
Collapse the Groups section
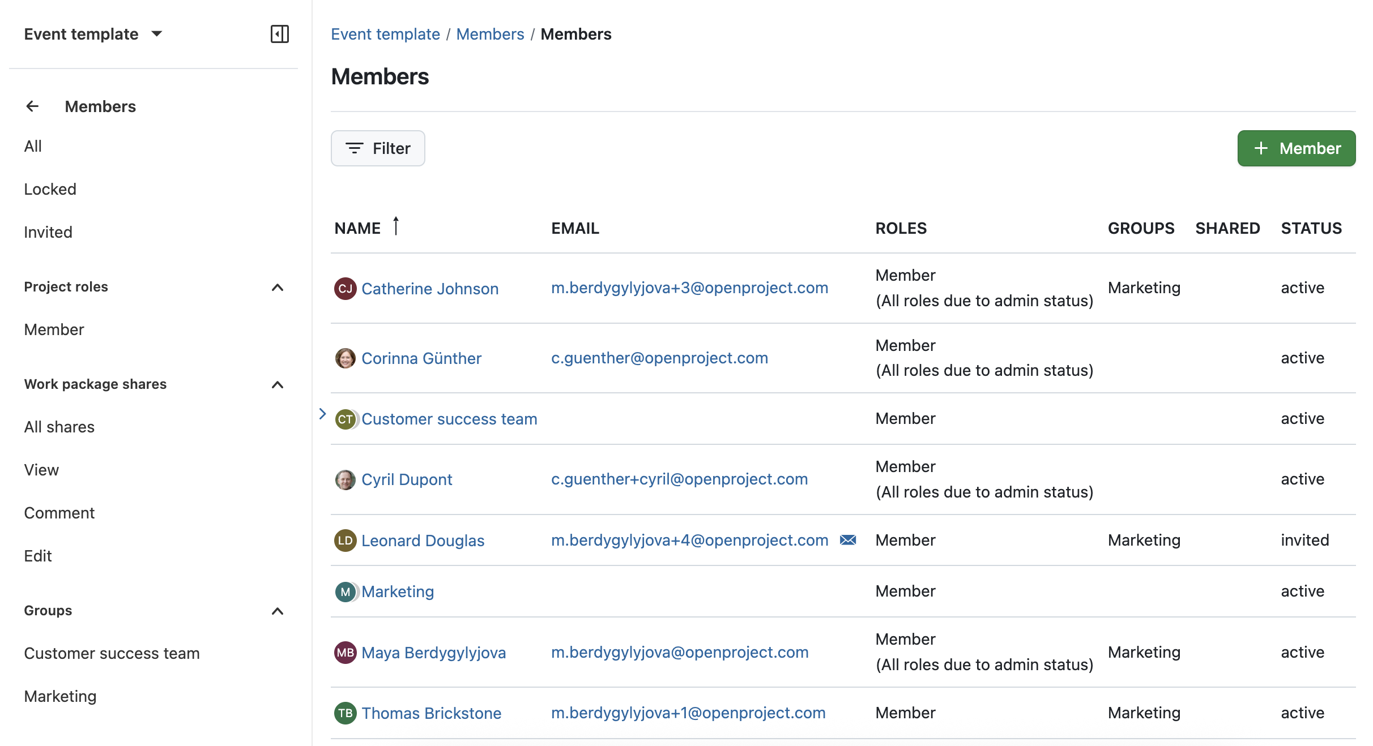(x=277, y=612)
